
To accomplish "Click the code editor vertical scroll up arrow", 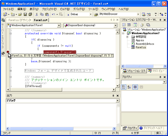I will (118, 32).
